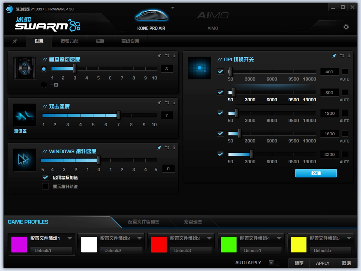
Task: Click the green profile color swatch
Action: tap(229, 245)
